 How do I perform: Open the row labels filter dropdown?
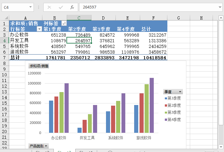coord(39,29)
